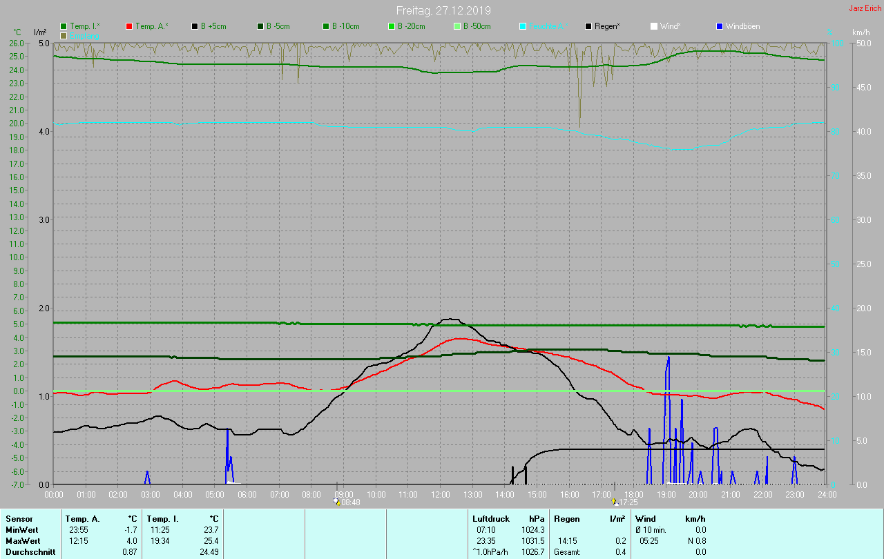Click the bright green B -20cm legend square

coord(392,26)
